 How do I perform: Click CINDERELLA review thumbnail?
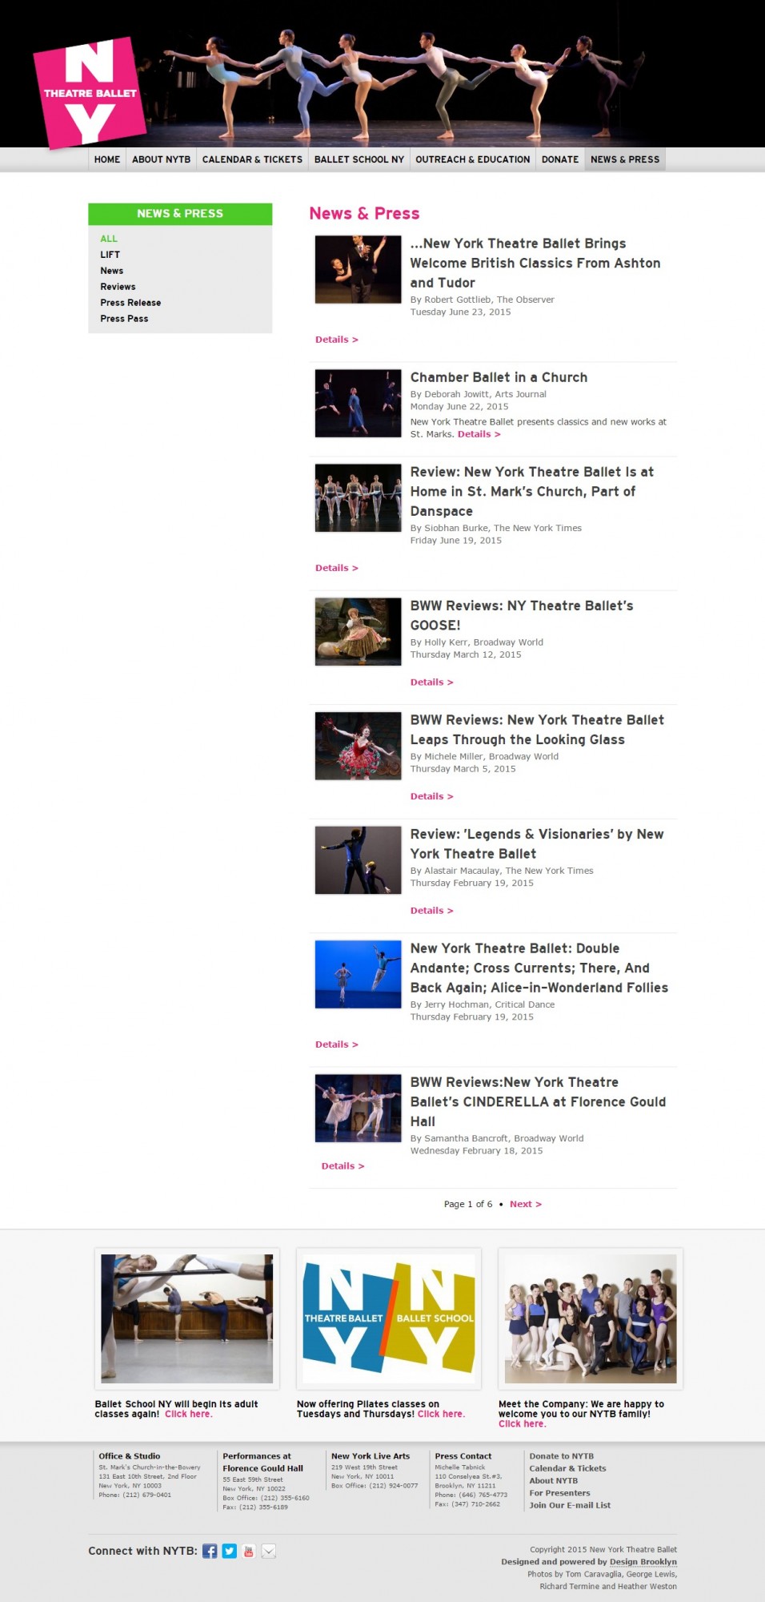pos(358,1108)
